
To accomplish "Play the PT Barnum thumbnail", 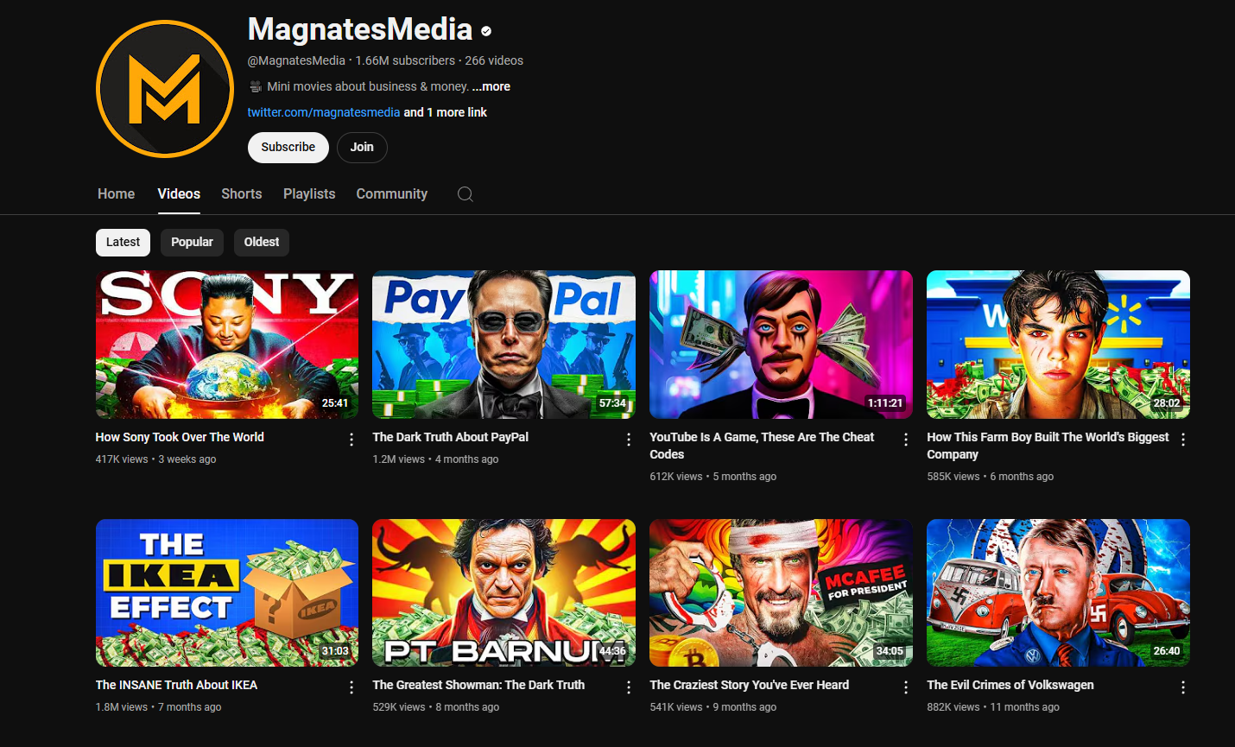I will point(504,592).
